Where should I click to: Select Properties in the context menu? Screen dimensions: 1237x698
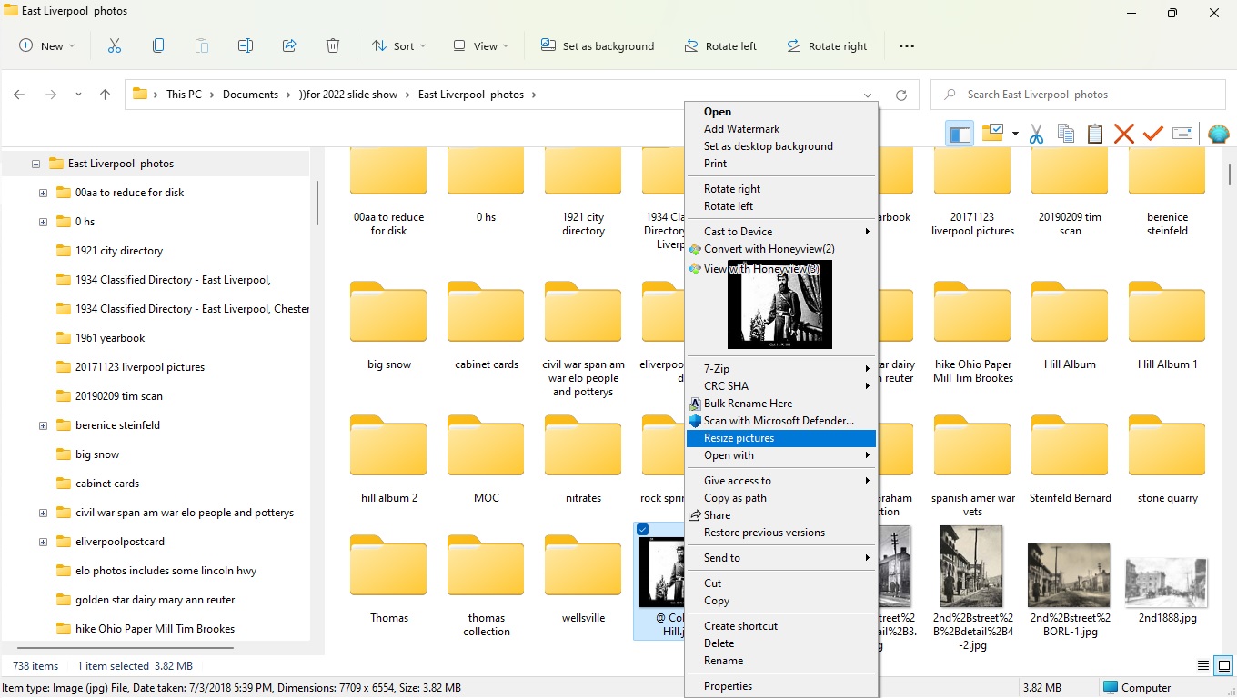coord(728,686)
